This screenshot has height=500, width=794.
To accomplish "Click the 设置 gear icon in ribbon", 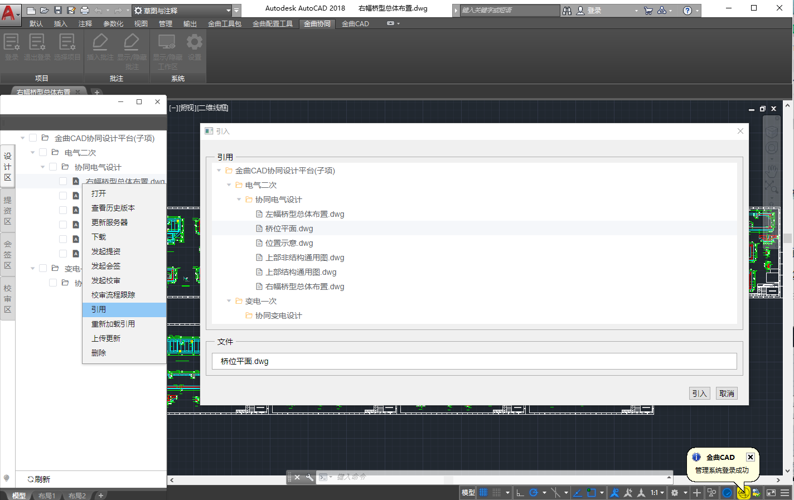I will 194,43.
